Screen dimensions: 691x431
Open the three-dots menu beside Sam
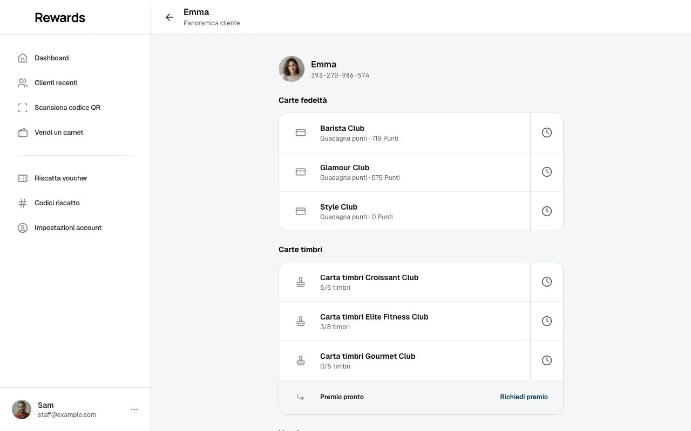134,409
